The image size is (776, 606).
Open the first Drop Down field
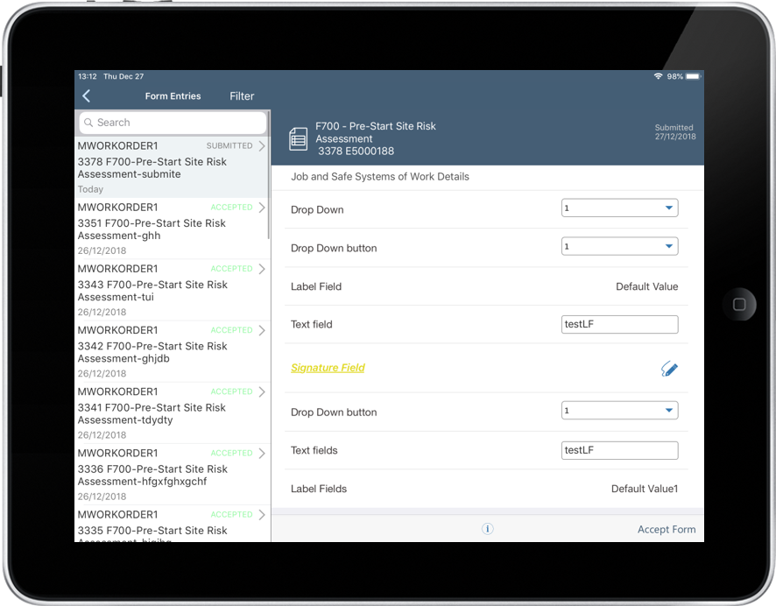[619, 208]
